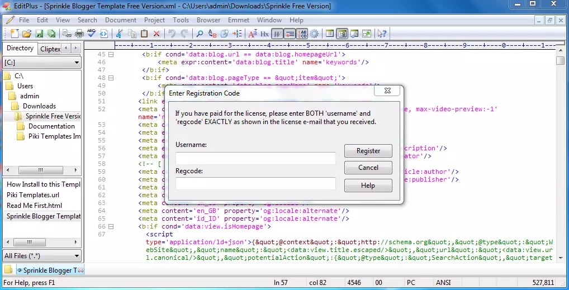Click the Save All icon
The height and width of the screenshot is (290, 569).
point(51,34)
